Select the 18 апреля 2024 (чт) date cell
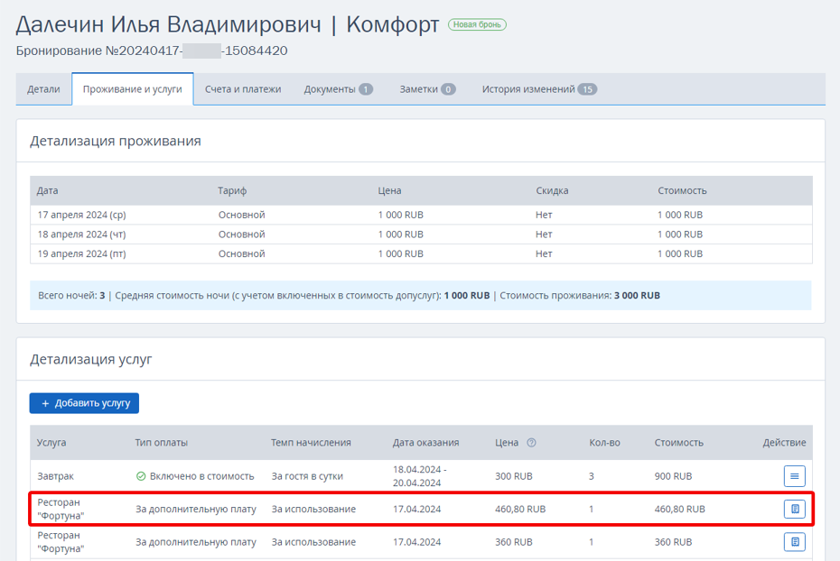Viewport: 840px width, 561px height. (x=81, y=235)
